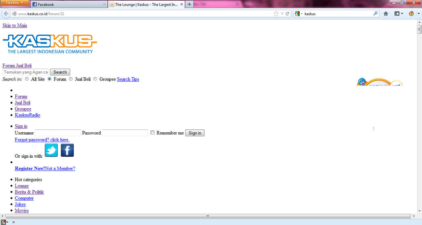Open the Search Tips link
The image size is (422, 225).
coord(128,79)
